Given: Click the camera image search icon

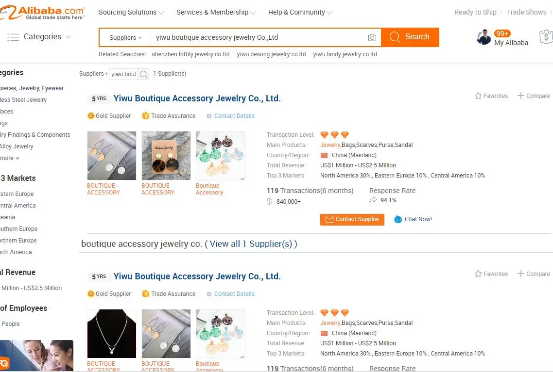Looking at the screenshot, I should click(372, 37).
